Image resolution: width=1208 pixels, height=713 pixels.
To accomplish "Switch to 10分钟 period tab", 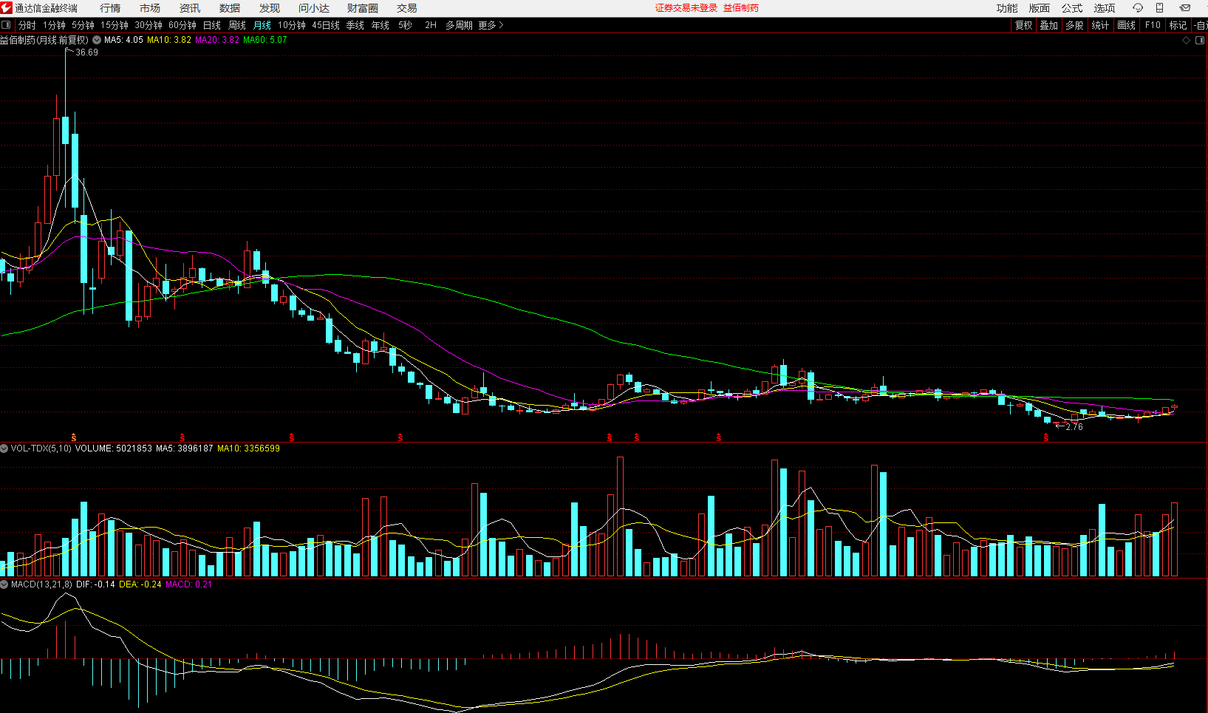I will tap(292, 25).
